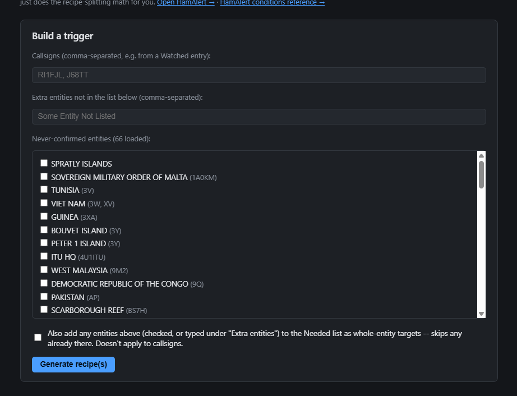Check Democratic Republic of the Congo checkbox

click(44, 283)
